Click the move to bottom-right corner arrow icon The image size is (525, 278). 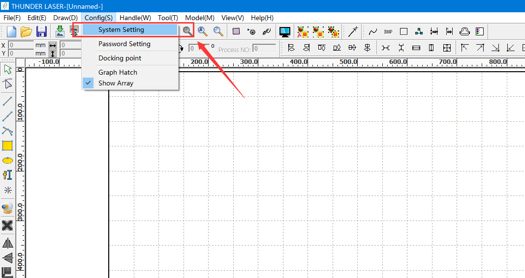point(495,48)
